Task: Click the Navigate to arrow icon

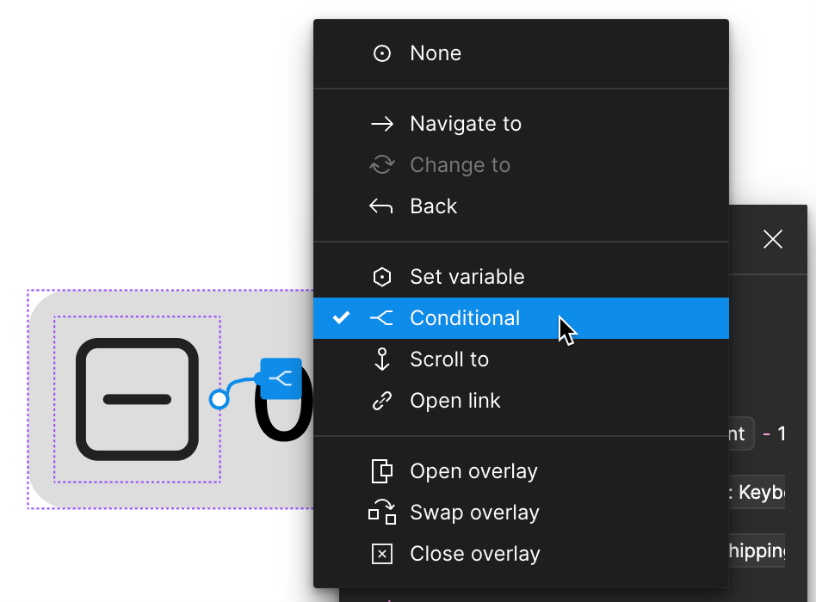Action: (381, 123)
